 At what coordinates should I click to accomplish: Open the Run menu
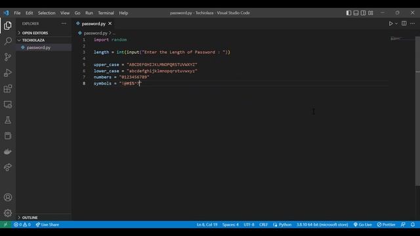pos(89,13)
